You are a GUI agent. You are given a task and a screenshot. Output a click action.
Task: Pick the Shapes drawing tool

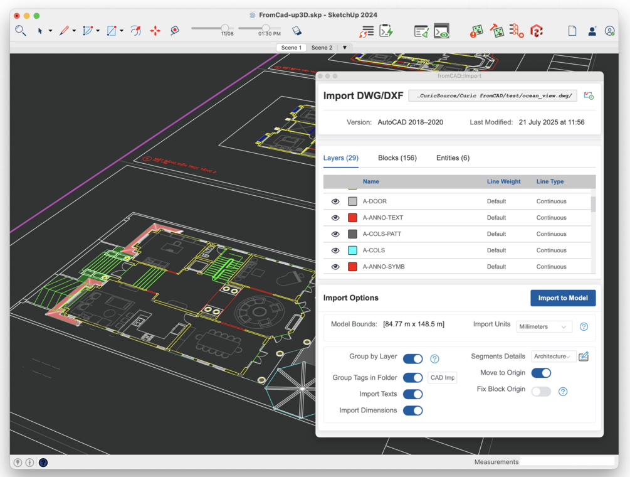point(87,31)
